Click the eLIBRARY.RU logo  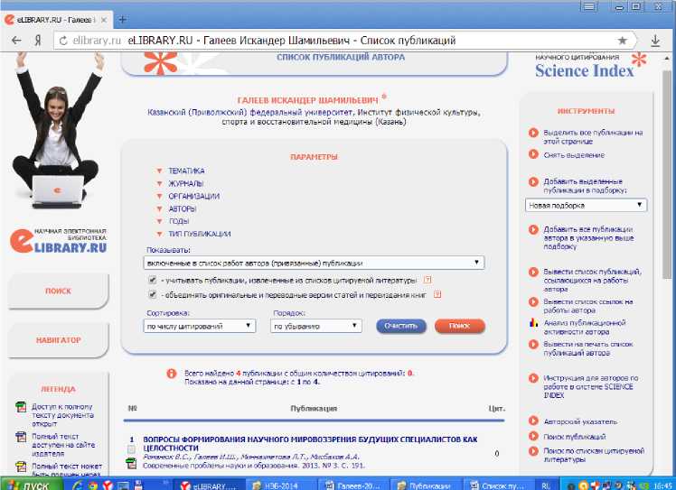pyautogui.click(x=58, y=241)
